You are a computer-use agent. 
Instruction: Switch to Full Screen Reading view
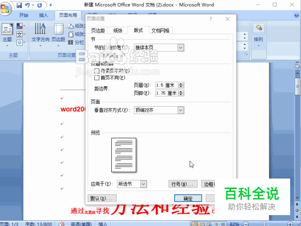[203, 224]
